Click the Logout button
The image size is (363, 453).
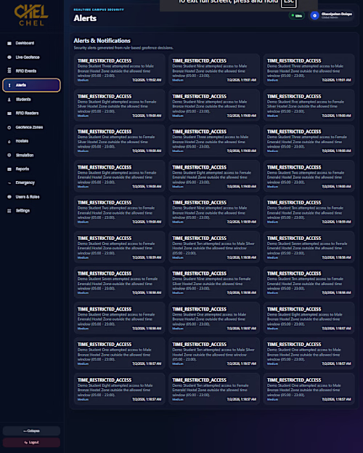click(31, 442)
